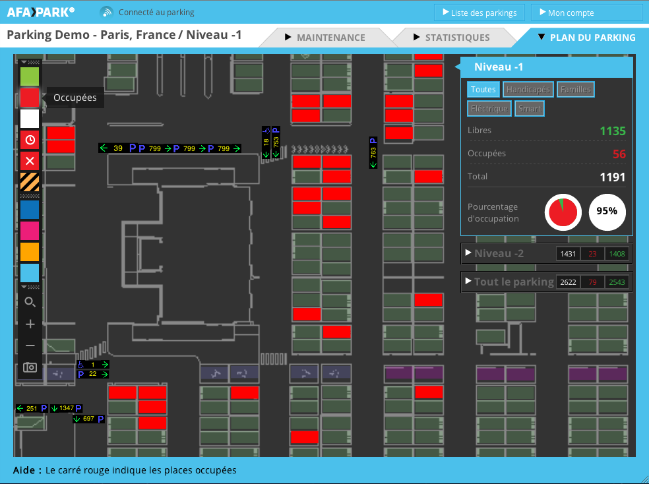The height and width of the screenshot is (484, 649).
Task: Zoom out with the minus icon
Action: click(30, 346)
